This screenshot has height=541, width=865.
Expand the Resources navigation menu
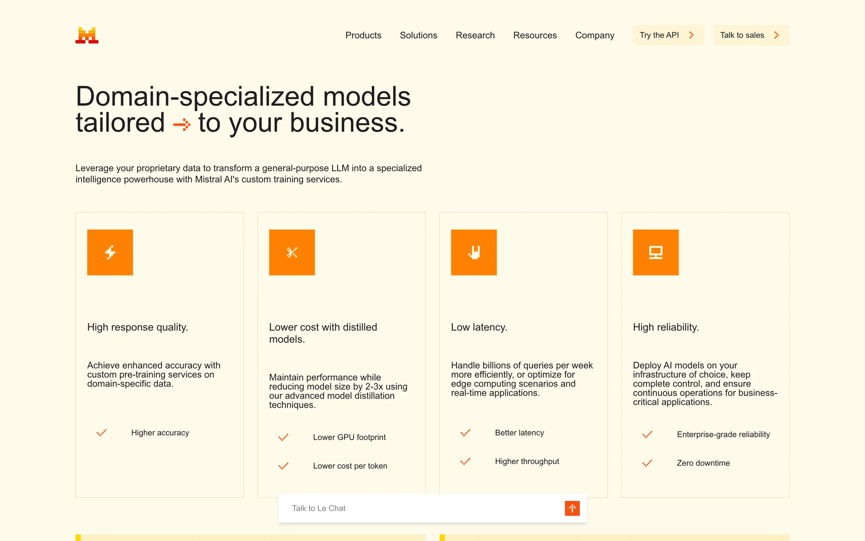pos(535,35)
